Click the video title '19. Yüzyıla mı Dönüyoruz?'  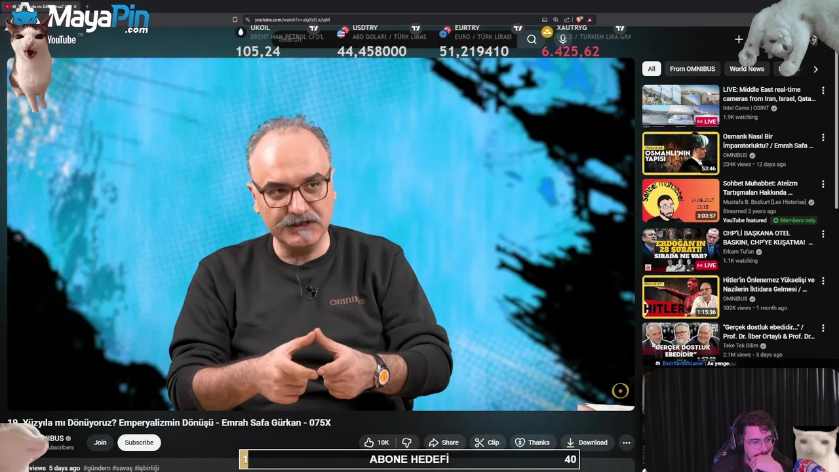coord(169,423)
